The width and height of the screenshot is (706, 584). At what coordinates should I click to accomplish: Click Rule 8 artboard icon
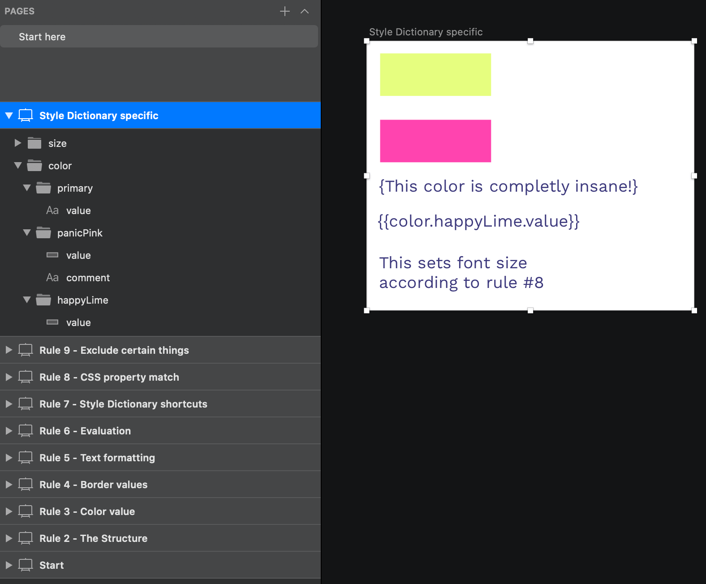click(x=26, y=377)
